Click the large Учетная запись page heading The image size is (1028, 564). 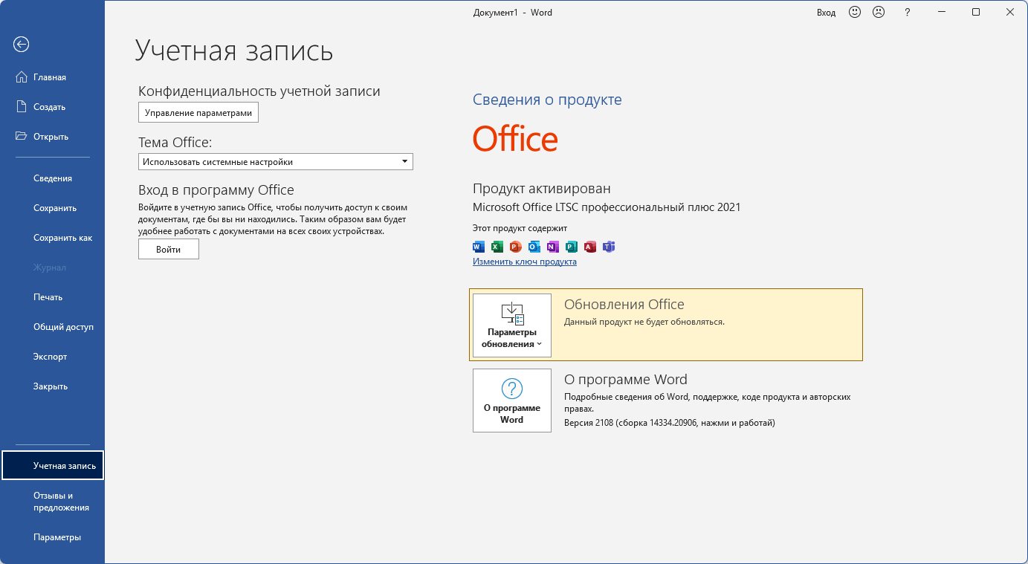point(234,51)
